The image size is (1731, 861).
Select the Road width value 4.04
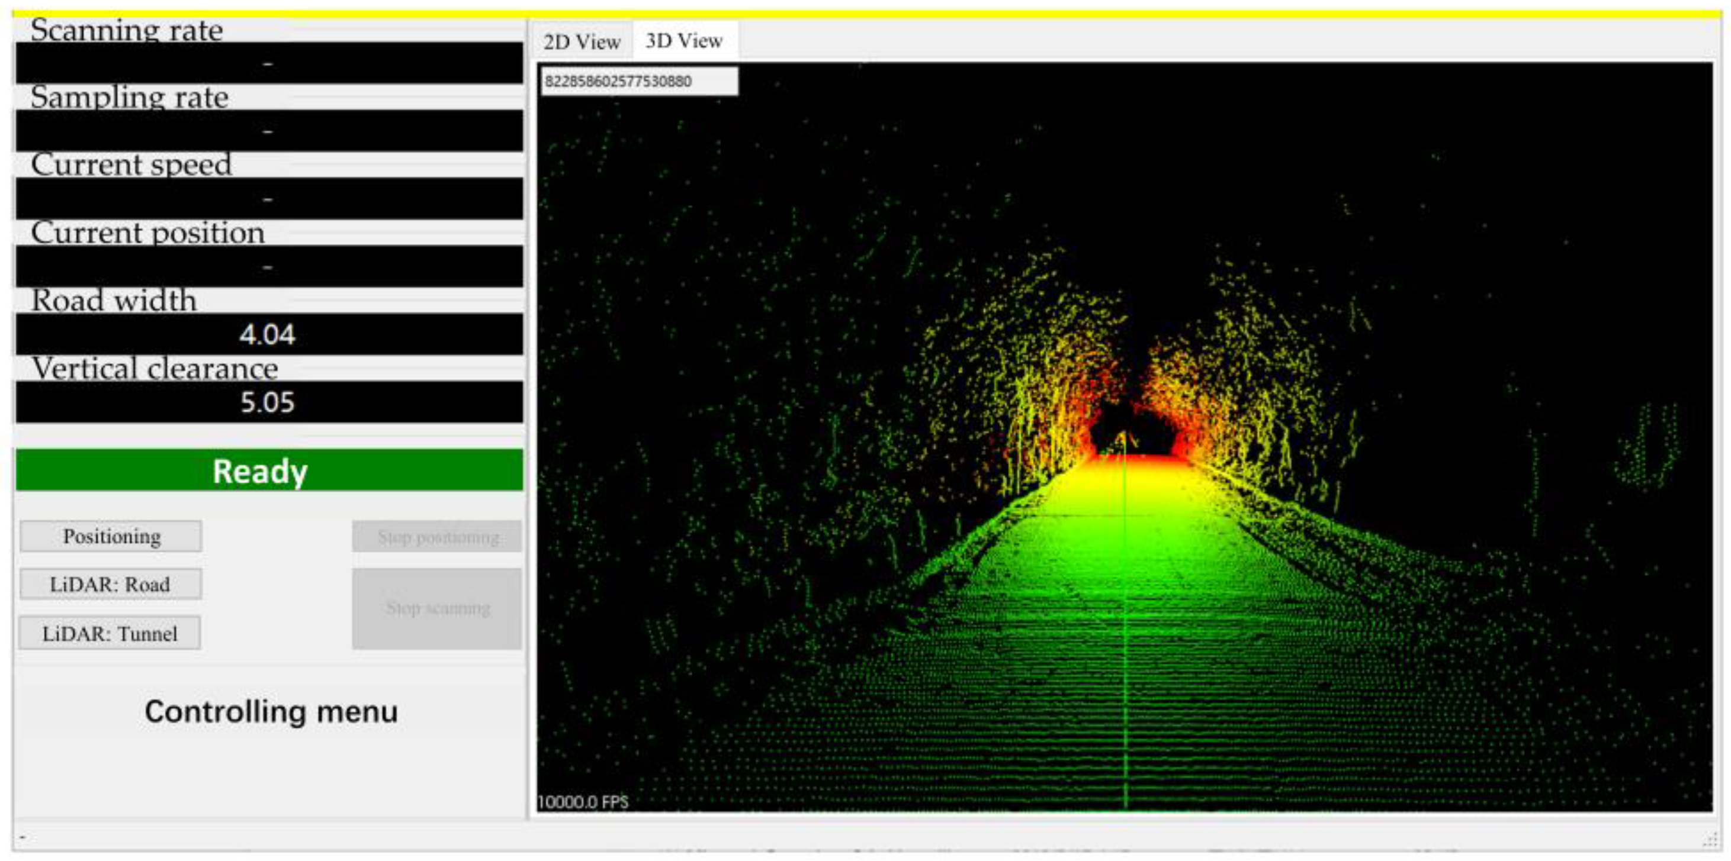(x=269, y=334)
